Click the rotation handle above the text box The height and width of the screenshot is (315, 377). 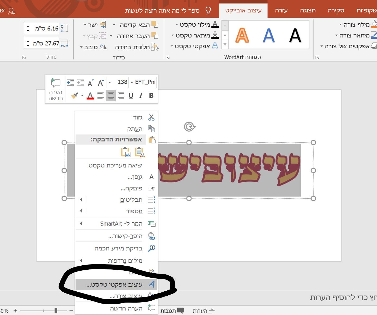[x=189, y=127]
